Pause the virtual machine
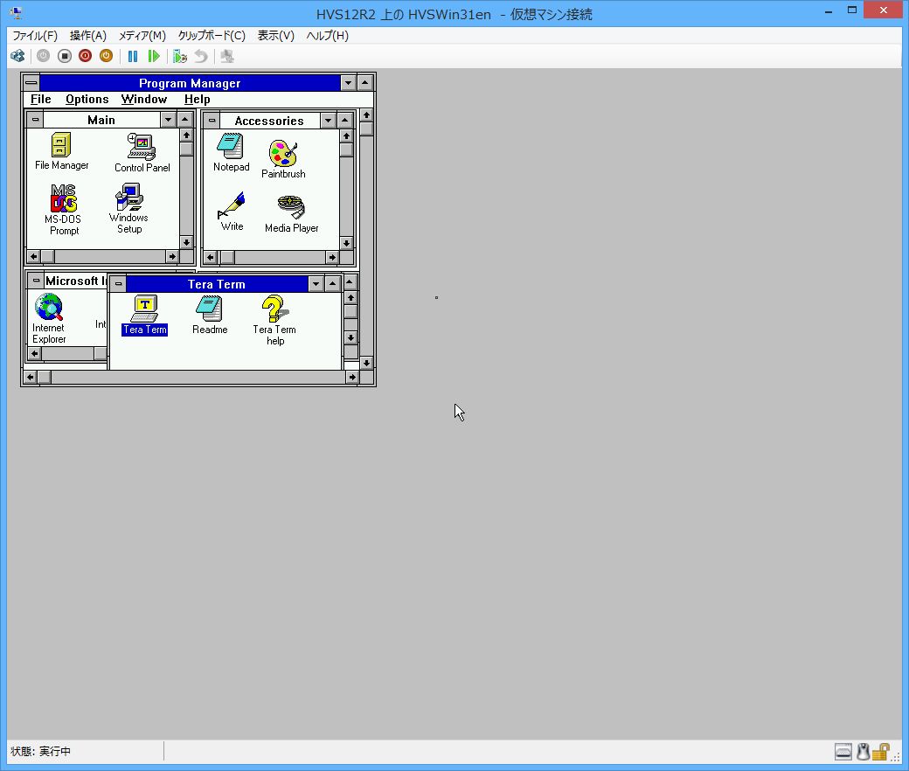Viewport: 909px width, 771px height. click(x=133, y=56)
